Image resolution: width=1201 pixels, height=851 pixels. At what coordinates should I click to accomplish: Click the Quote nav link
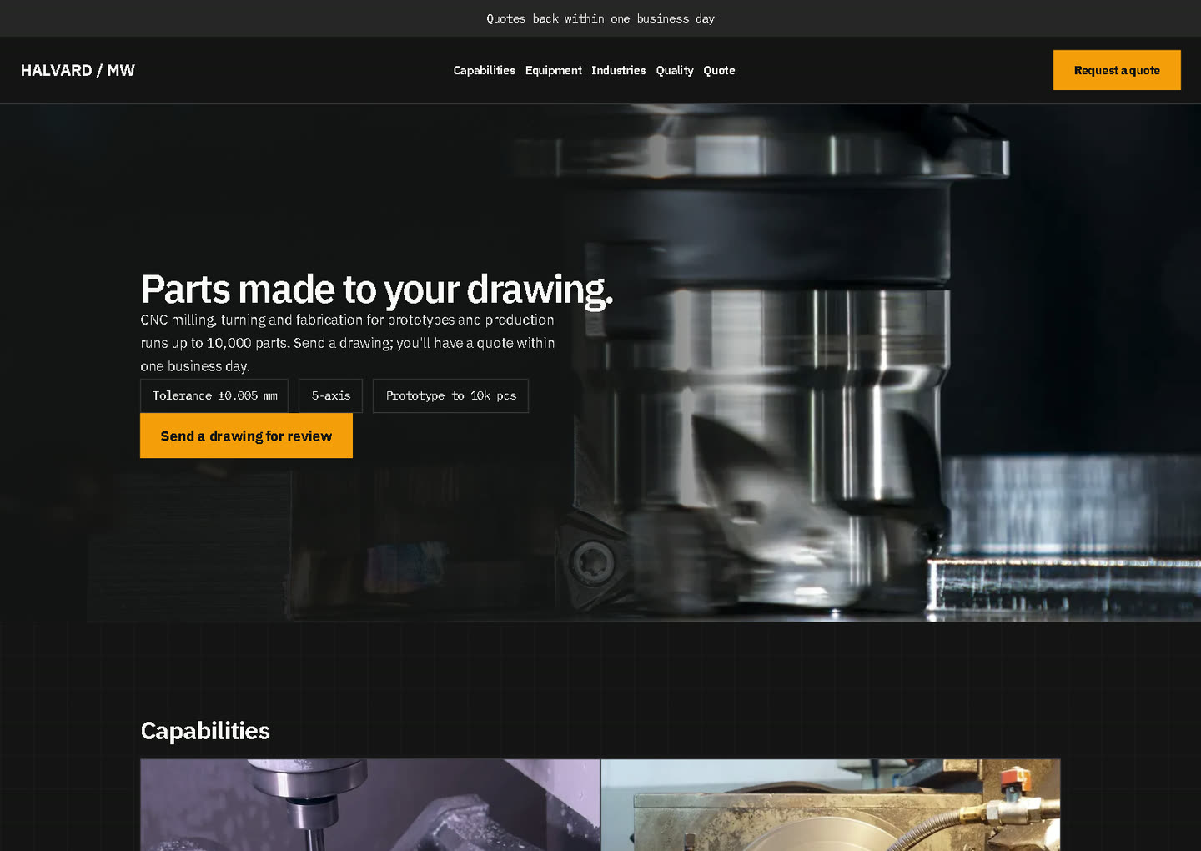pos(719,70)
